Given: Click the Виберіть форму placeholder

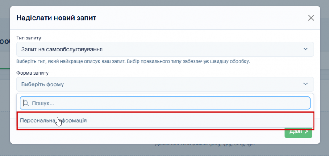Looking at the screenshot, I should (42, 84).
